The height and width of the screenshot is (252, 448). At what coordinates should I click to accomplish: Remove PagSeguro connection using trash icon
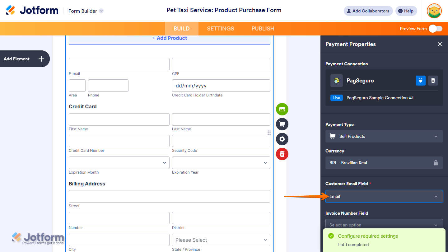[433, 81]
